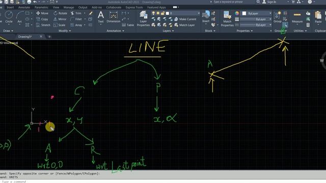Click the Move tool
Viewport: 326px width, 183px height.
(x=42, y=13)
